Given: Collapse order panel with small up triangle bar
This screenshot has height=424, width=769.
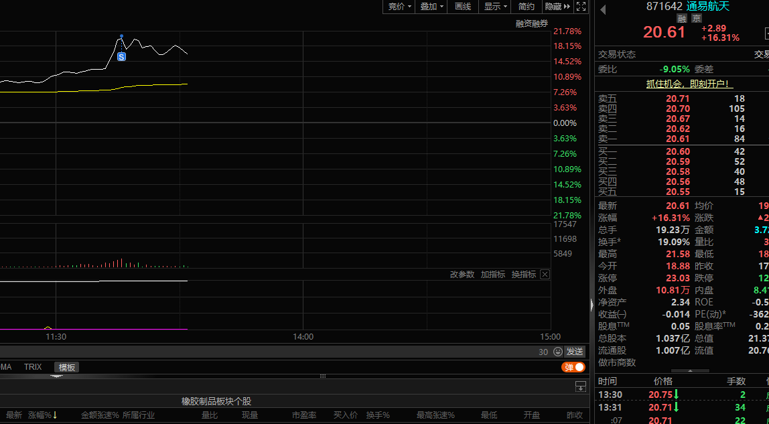Looking at the screenshot, I should pos(690,370).
